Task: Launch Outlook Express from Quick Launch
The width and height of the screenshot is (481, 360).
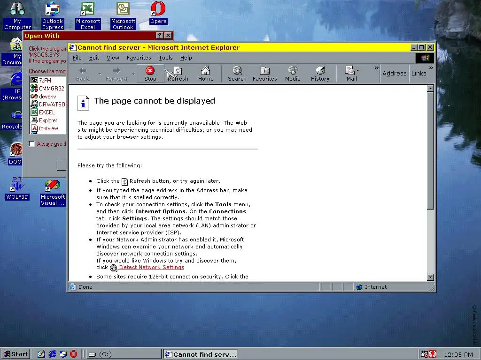Action: coord(63,354)
